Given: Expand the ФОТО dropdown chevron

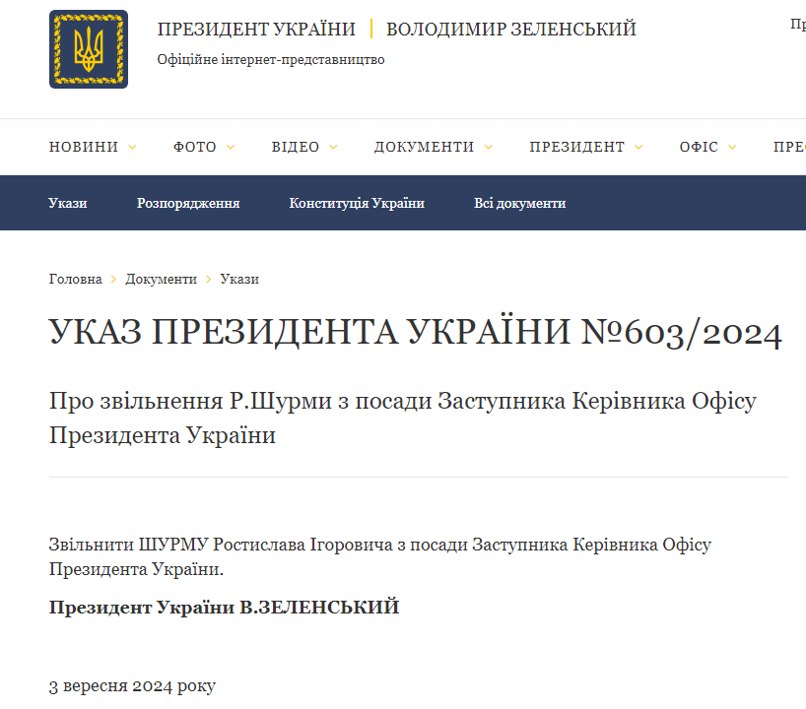Looking at the screenshot, I should [231, 147].
